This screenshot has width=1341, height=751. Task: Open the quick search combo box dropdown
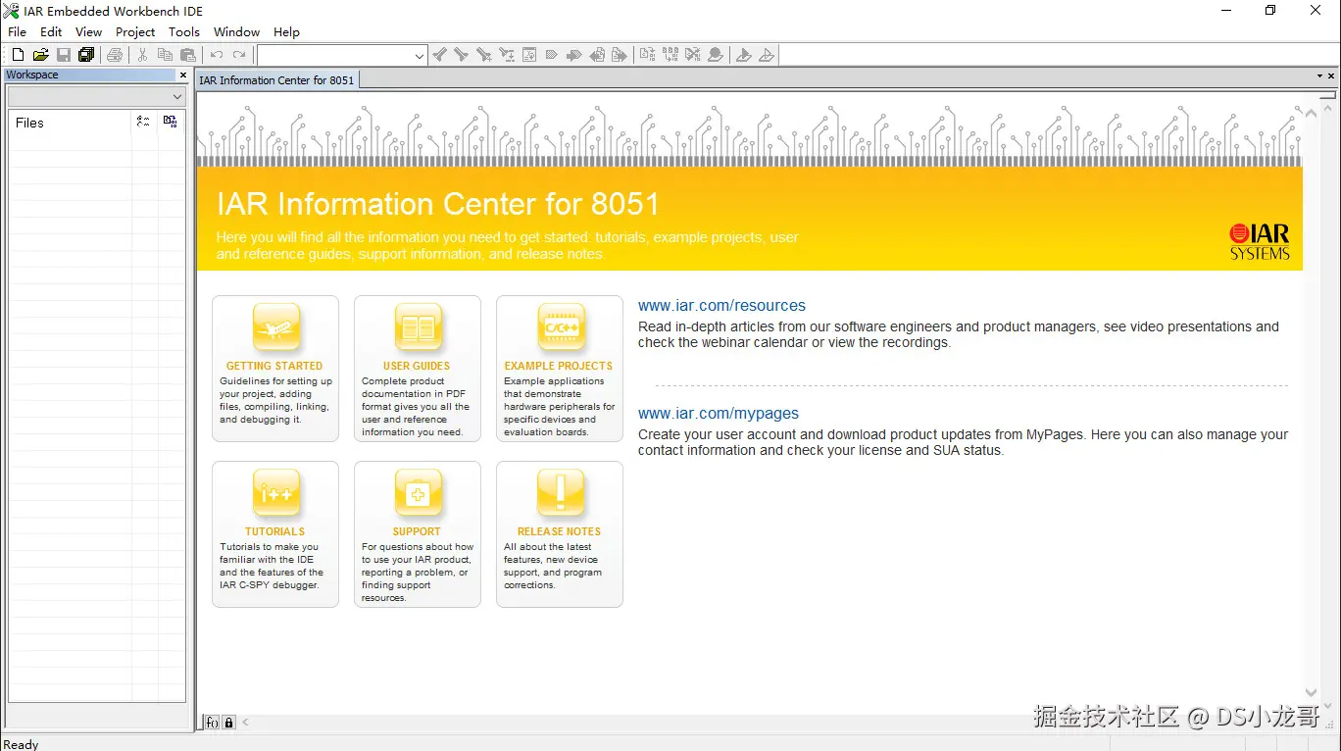tap(420, 56)
